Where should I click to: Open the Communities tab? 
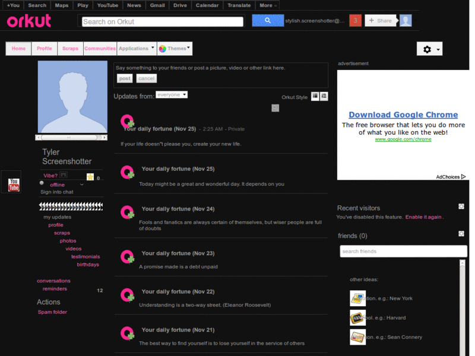[100, 49]
